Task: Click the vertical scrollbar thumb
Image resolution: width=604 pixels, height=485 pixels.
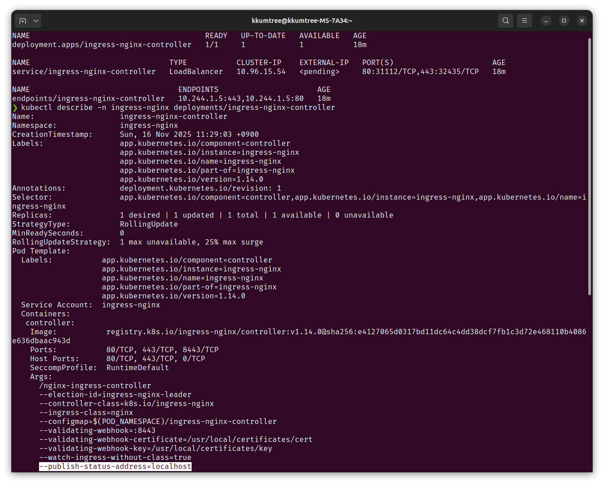Action: (x=590, y=166)
